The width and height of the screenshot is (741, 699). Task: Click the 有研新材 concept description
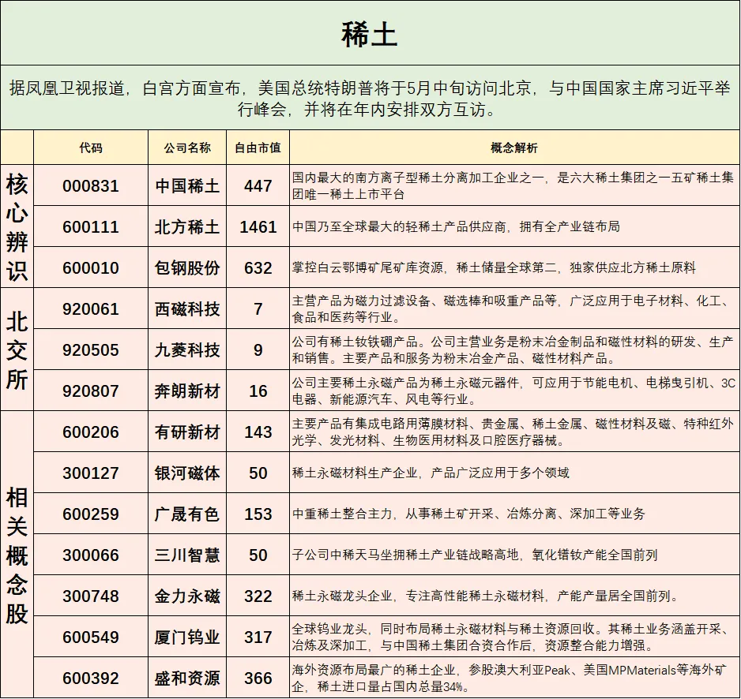(x=513, y=432)
